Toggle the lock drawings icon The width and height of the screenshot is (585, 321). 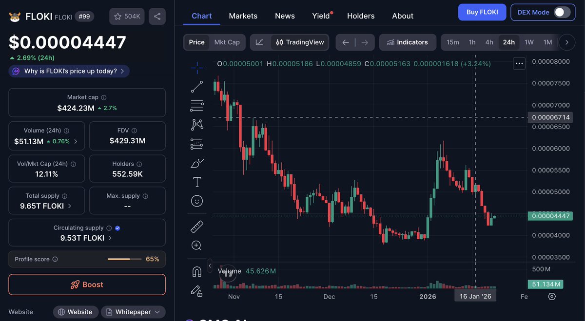click(197, 291)
